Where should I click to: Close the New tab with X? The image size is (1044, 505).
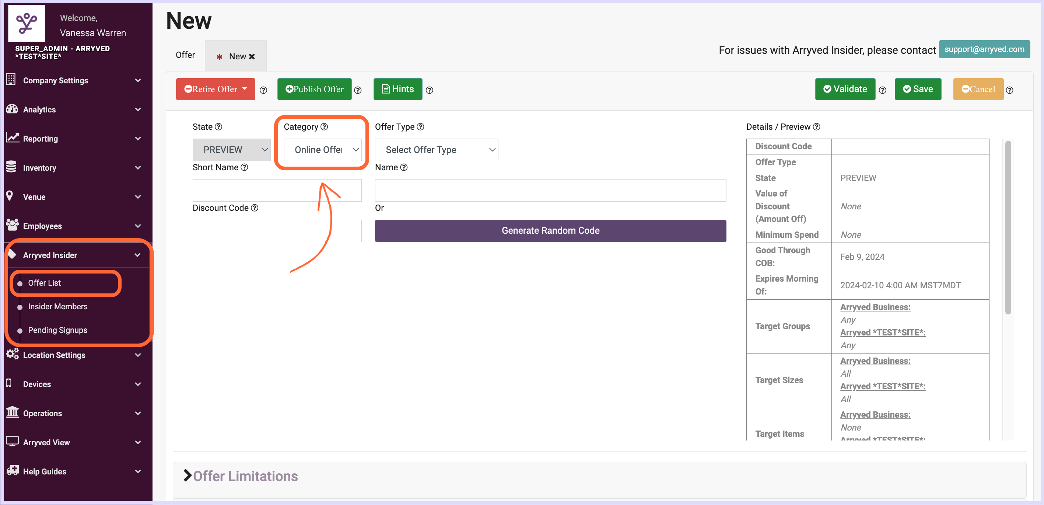[252, 56]
